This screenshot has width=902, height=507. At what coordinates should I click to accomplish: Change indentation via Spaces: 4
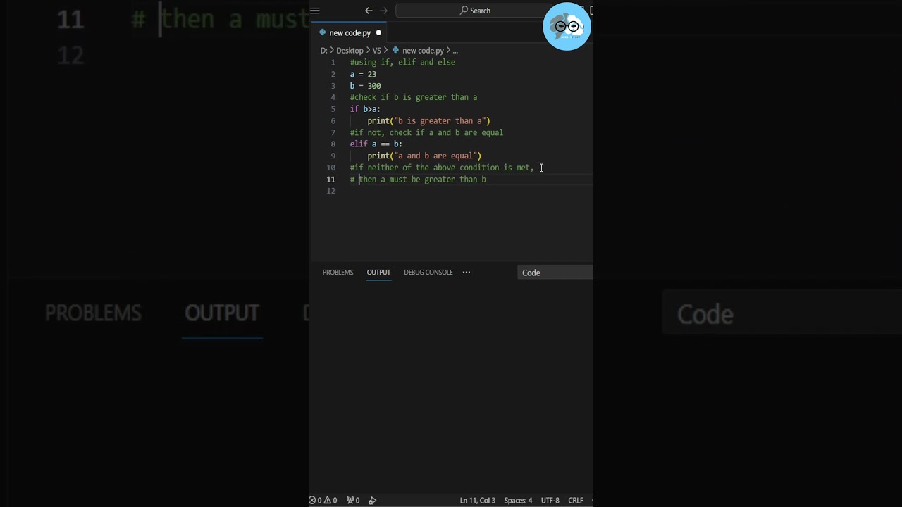(518, 501)
